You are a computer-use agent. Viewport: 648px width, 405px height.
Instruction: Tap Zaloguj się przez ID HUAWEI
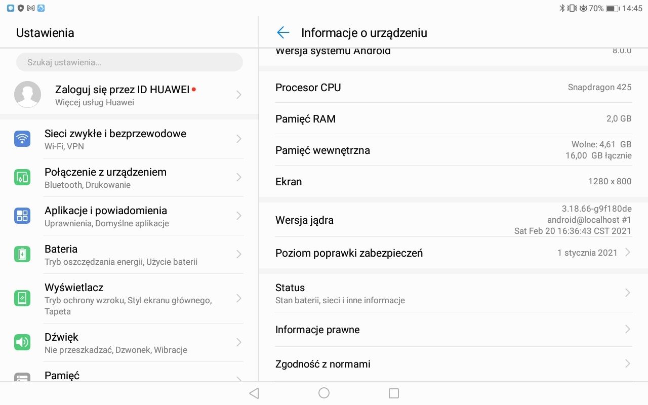[122, 90]
